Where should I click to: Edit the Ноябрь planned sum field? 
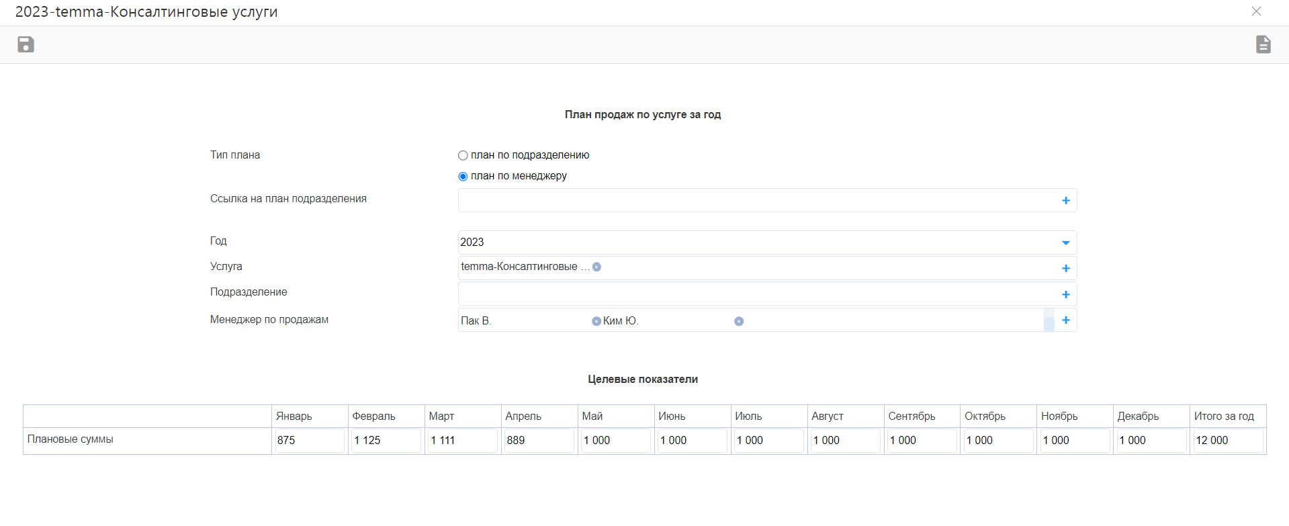1075,441
